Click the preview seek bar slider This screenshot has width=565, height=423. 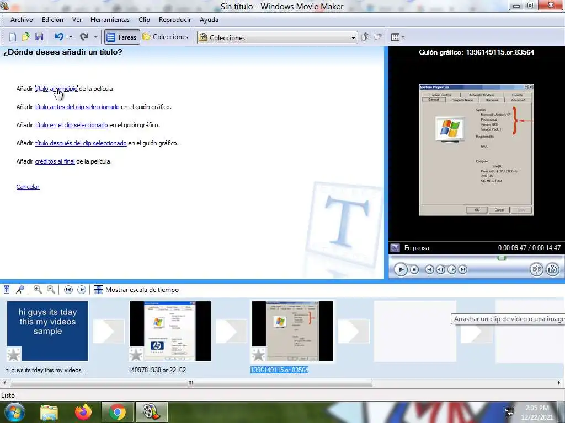[502, 258]
